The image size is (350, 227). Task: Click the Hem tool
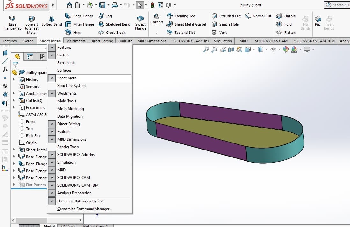click(73, 33)
